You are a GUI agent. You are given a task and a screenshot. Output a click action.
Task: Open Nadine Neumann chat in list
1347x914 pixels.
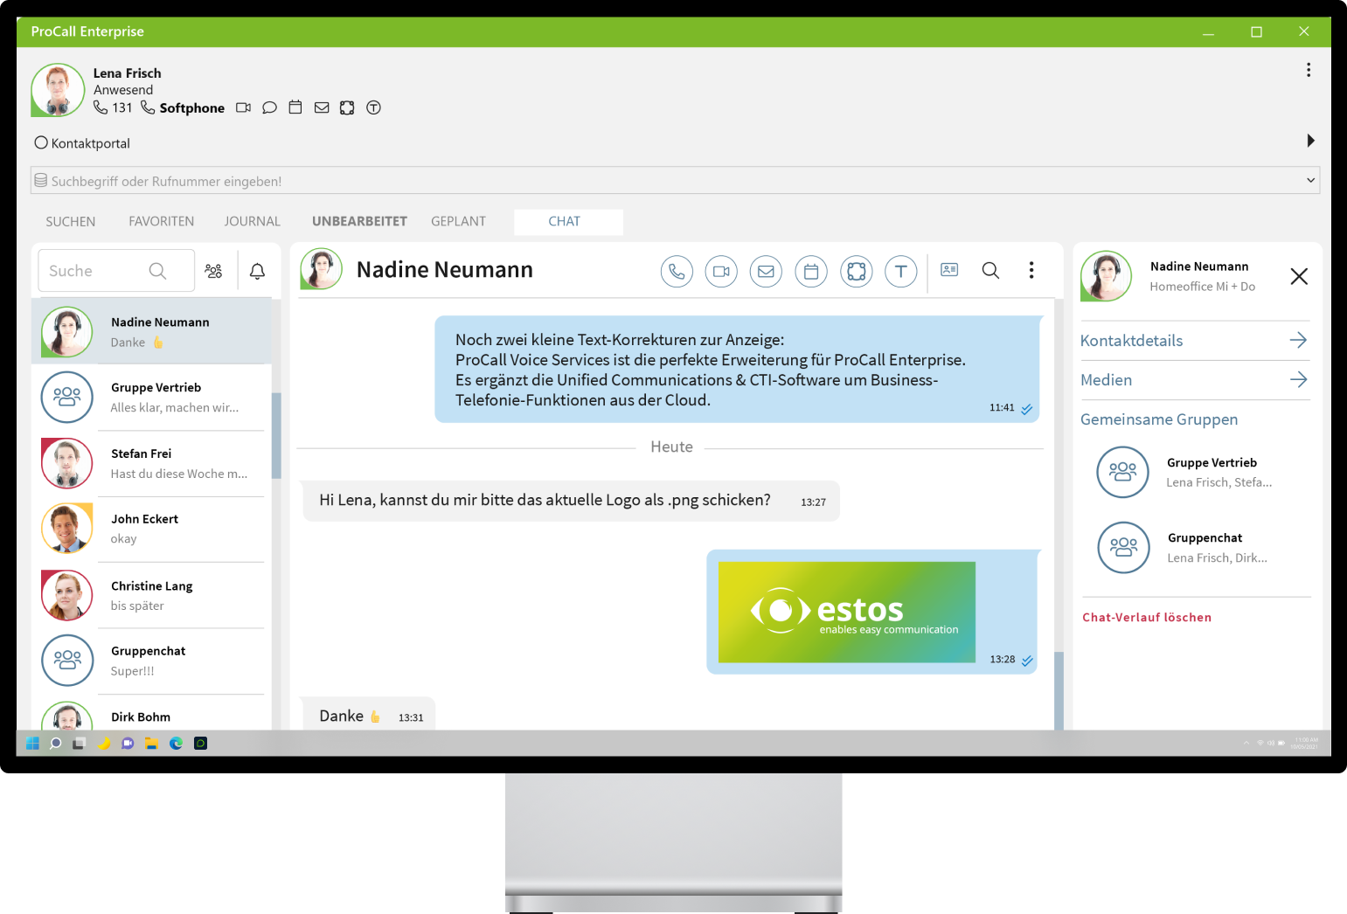(x=152, y=331)
